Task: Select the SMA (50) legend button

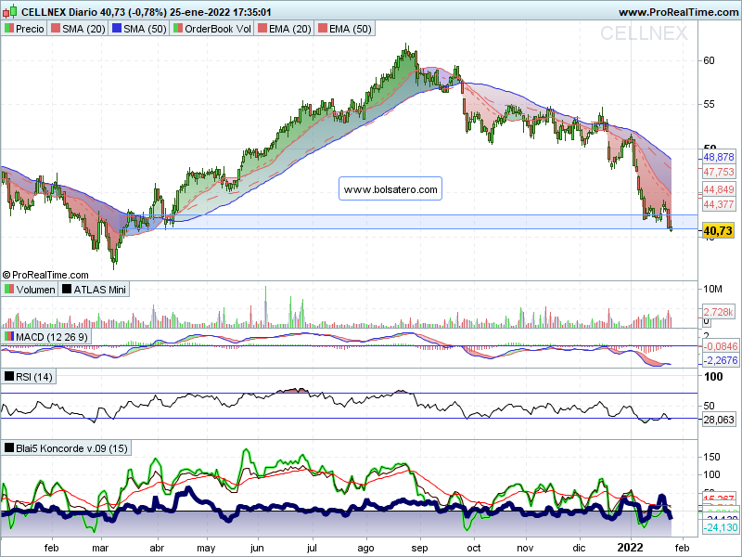Action: tap(140, 29)
